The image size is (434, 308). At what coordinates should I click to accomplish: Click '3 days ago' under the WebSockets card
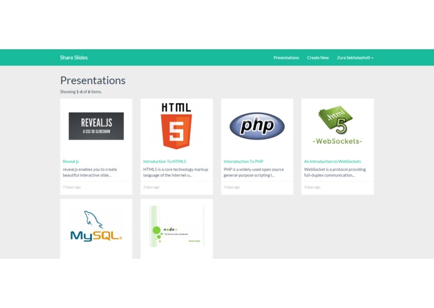tap(312, 187)
